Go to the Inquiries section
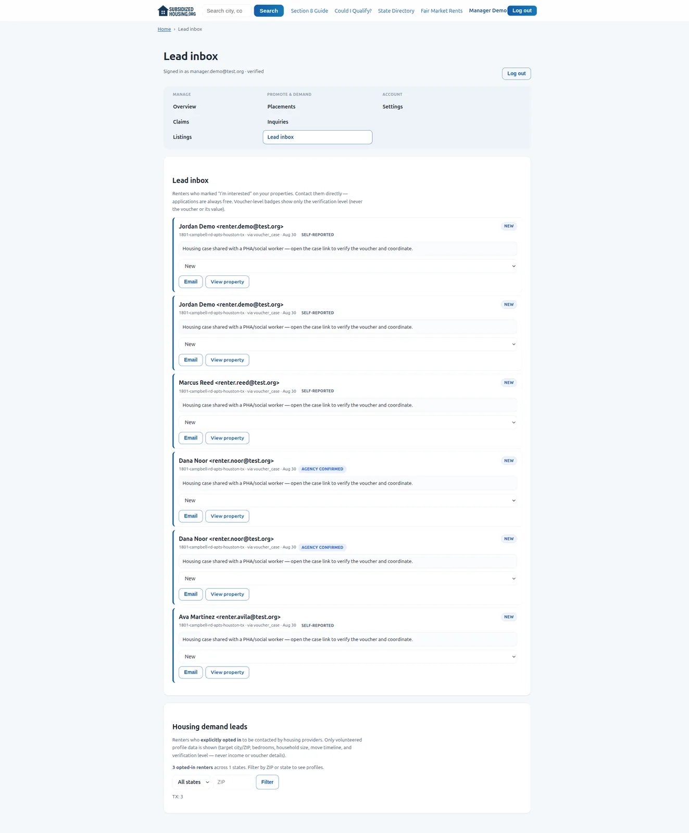The image size is (689, 833). coord(278,122)
